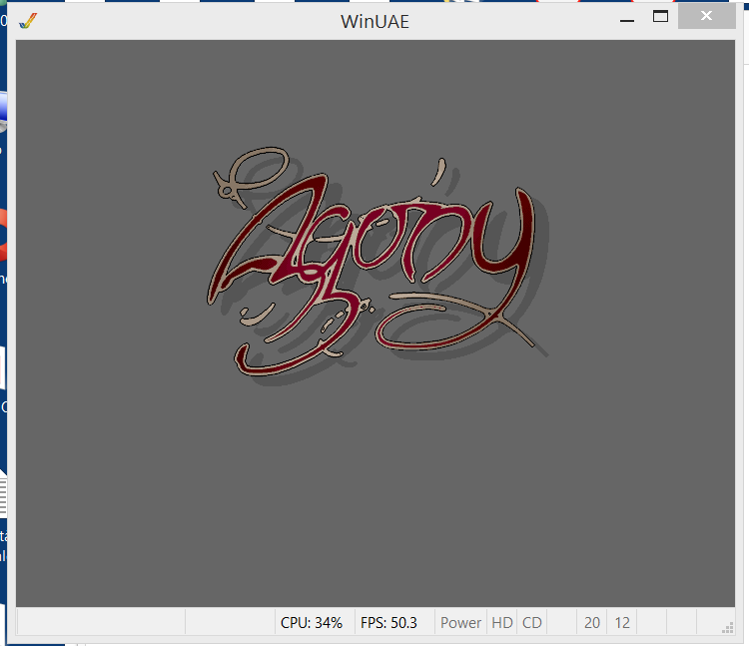Click the CD activity indicator

point(531,622)
